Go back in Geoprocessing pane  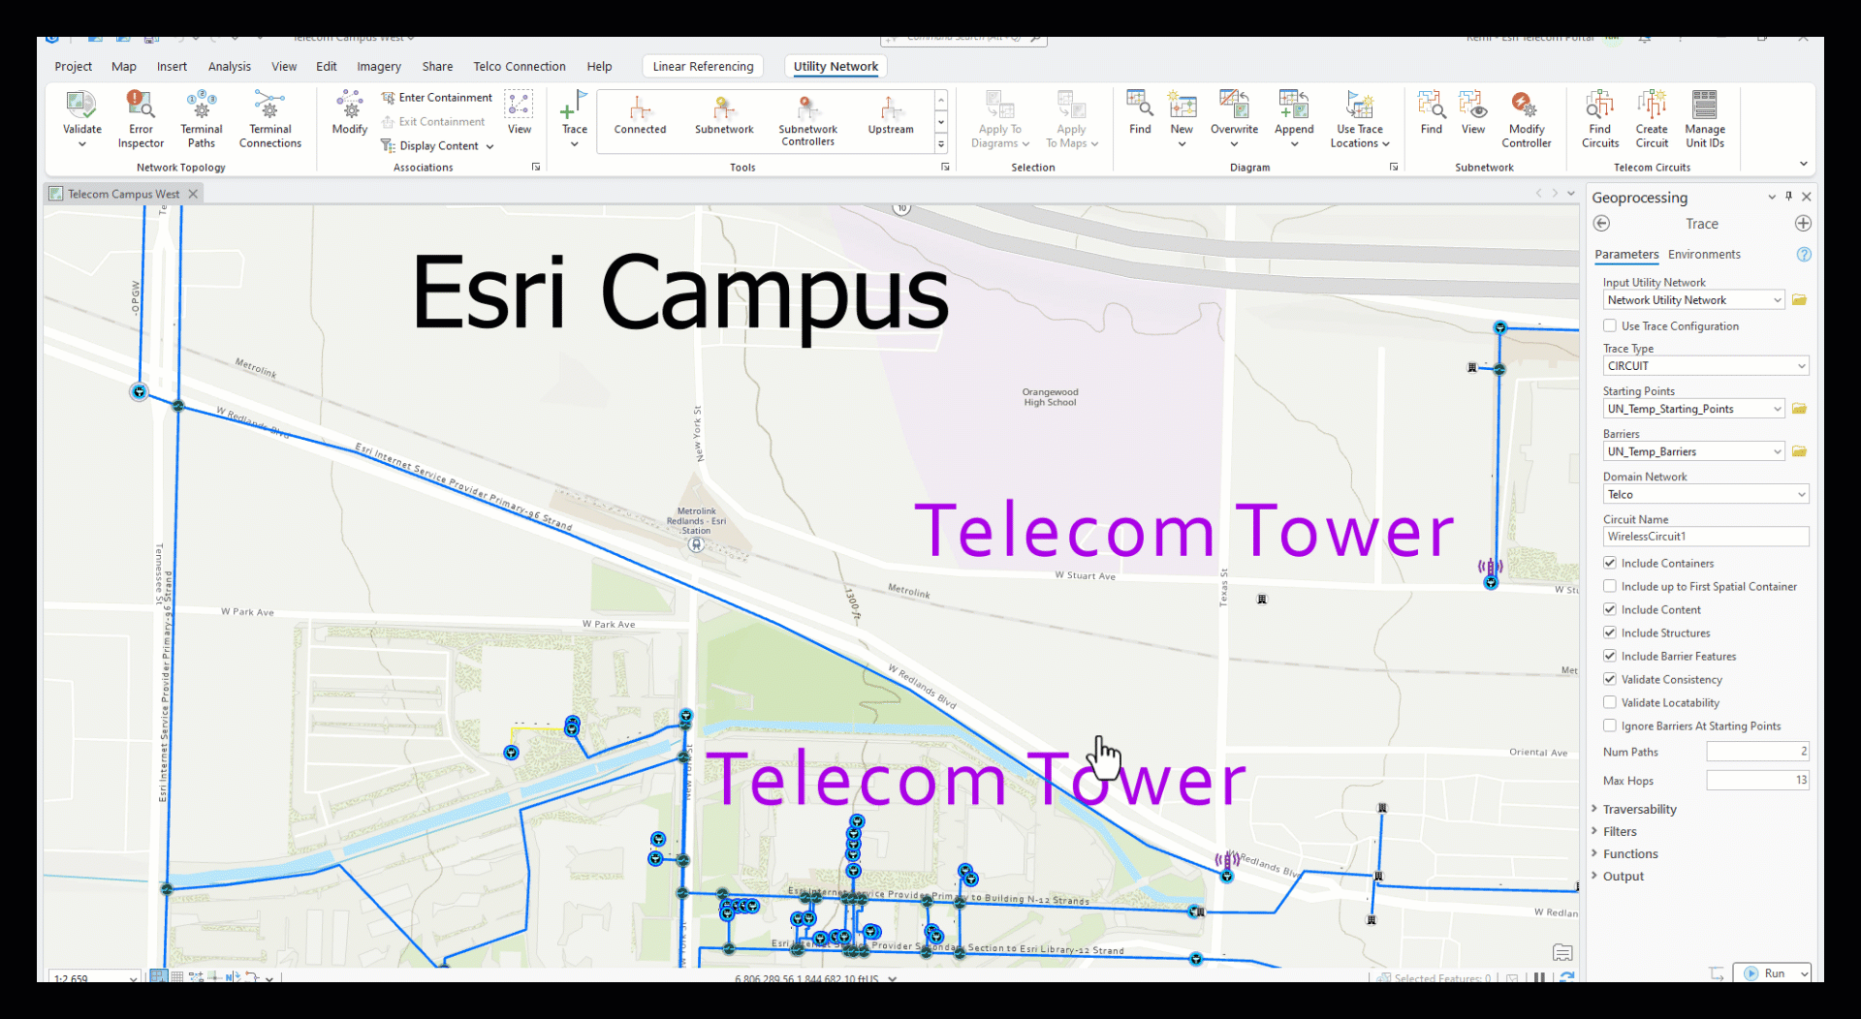(1601, 224)
